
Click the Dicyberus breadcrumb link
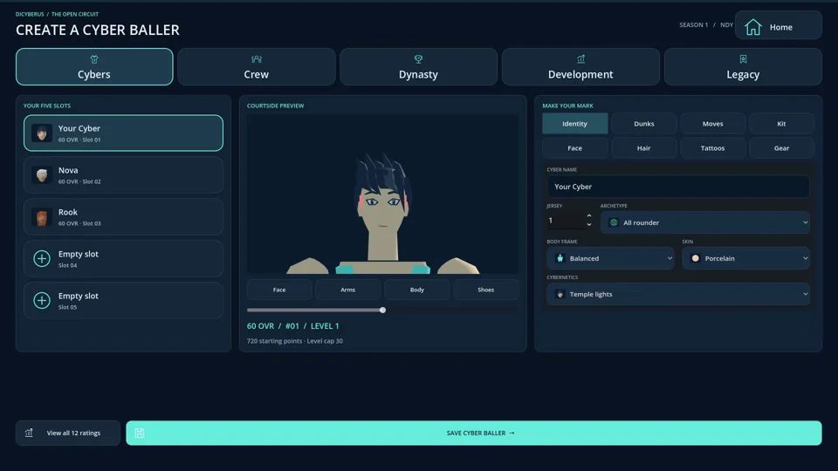[x=30, y=14]
